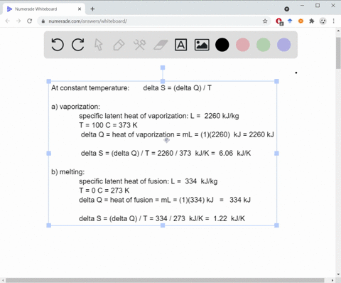341x283 pixels.
Task: Open the blue graduation-cap extension
Action: (290, 21)
